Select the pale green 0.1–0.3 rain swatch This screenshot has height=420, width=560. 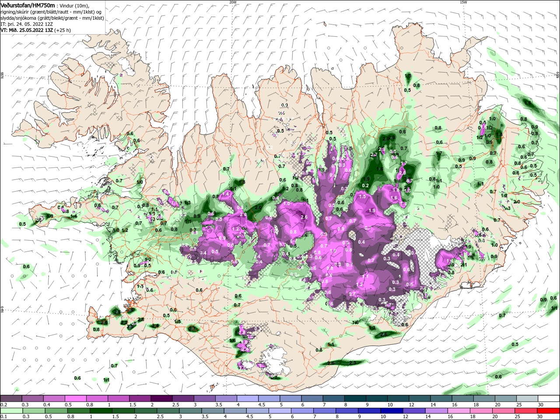[x=11, y=411]
